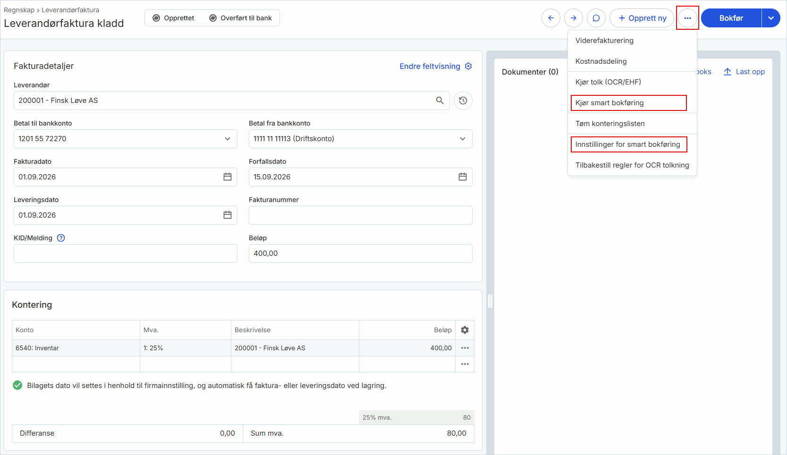Image resolution: width=787 pixels, height=455 pixels.
Task: Grab the vertical panel splitter handle
Action: coord(490,301)
